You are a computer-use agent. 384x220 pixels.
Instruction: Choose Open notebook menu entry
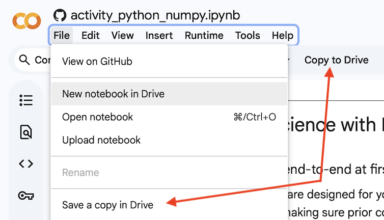point(169,117)
